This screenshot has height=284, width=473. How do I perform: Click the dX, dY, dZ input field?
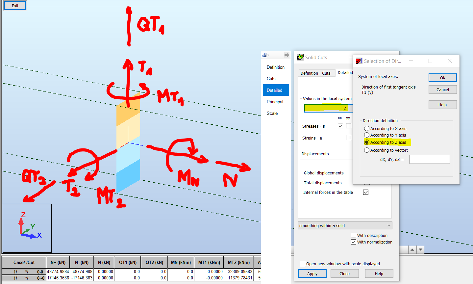pos(430,159)
